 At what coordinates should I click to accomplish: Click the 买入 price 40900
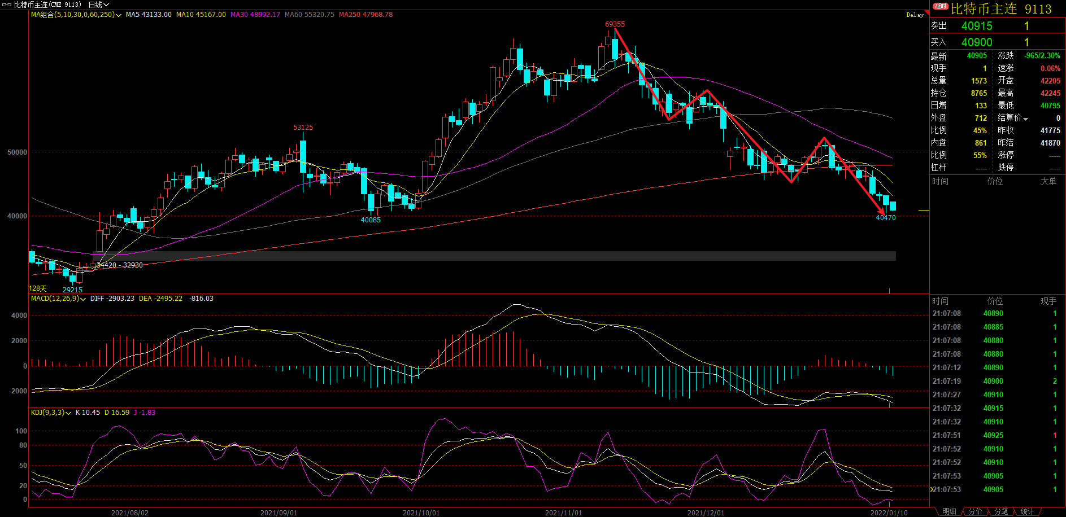[x=977, y=42]
